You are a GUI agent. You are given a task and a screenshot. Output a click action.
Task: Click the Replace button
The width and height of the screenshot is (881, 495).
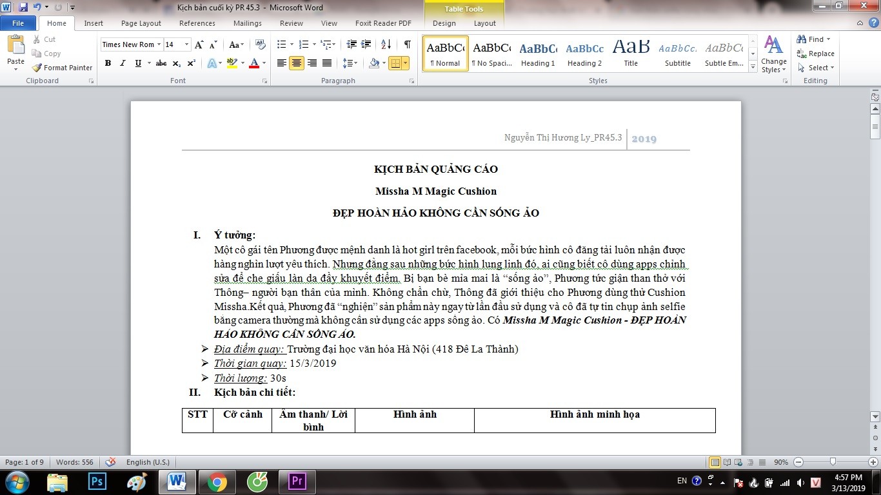[x=816, y=53]
